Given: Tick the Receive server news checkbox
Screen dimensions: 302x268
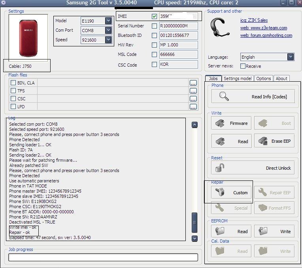Looking at the screenshot, I should [243, 66].
